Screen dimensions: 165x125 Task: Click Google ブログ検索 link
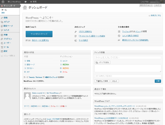[53, 119]
